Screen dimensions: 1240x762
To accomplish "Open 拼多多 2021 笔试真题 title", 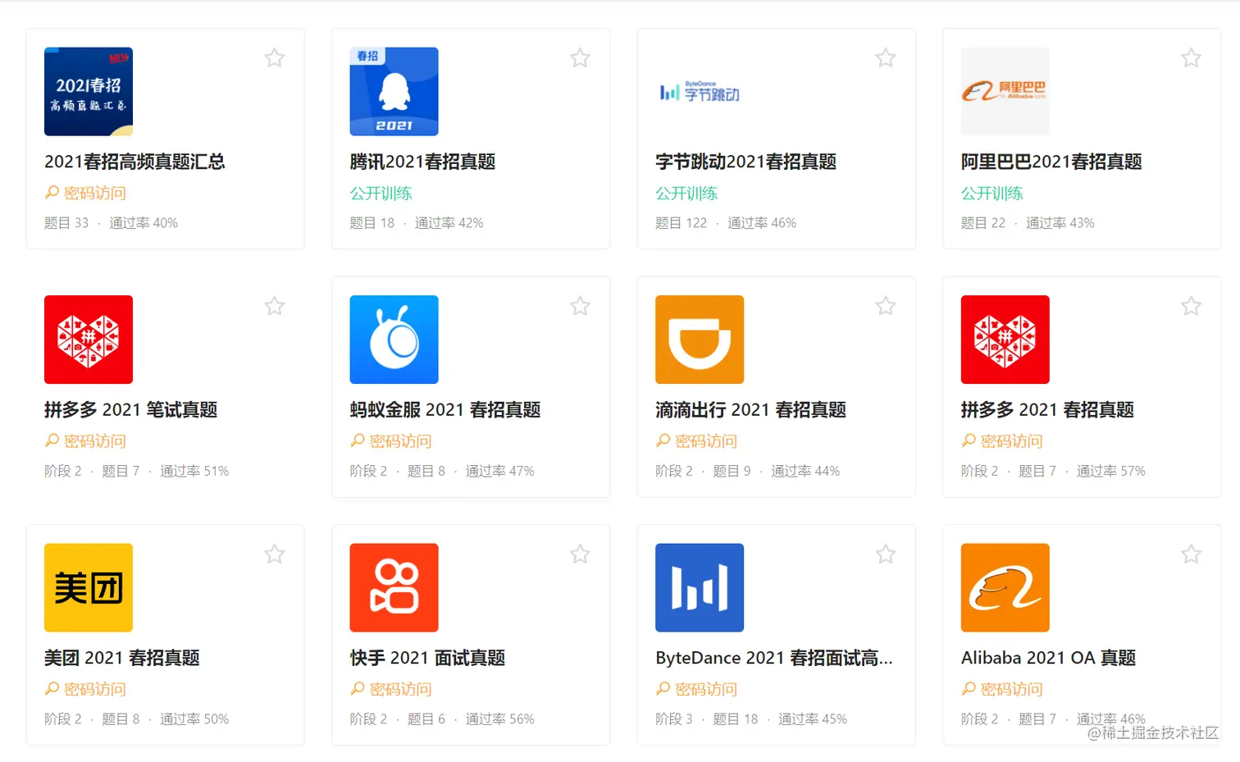I will 131,409.
